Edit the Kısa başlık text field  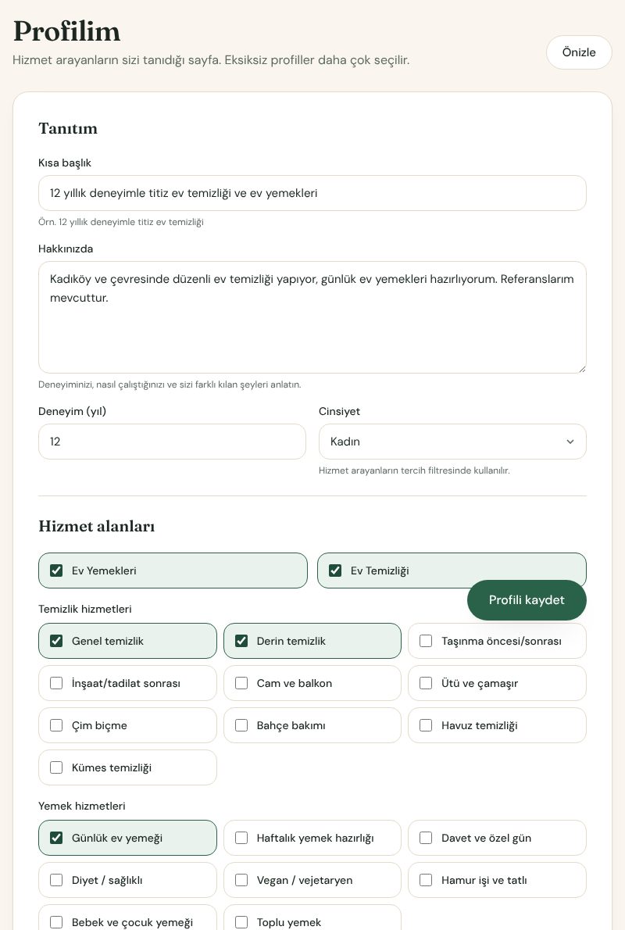312,193
